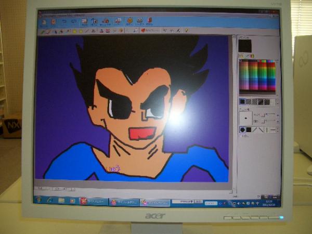Screen dimensions: 312x234
Task: Click the blank new-page icon in the top toolbar
Action: 44,22
